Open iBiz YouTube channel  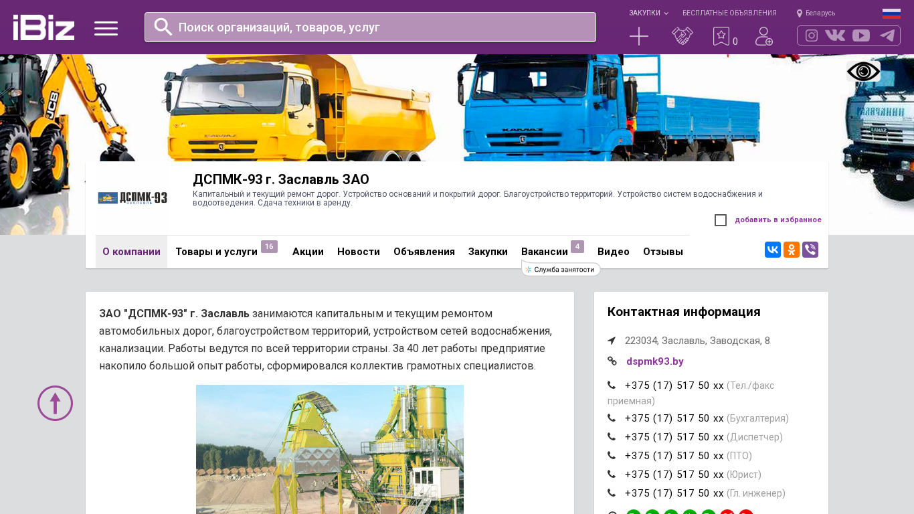click(x=861, y=35)
